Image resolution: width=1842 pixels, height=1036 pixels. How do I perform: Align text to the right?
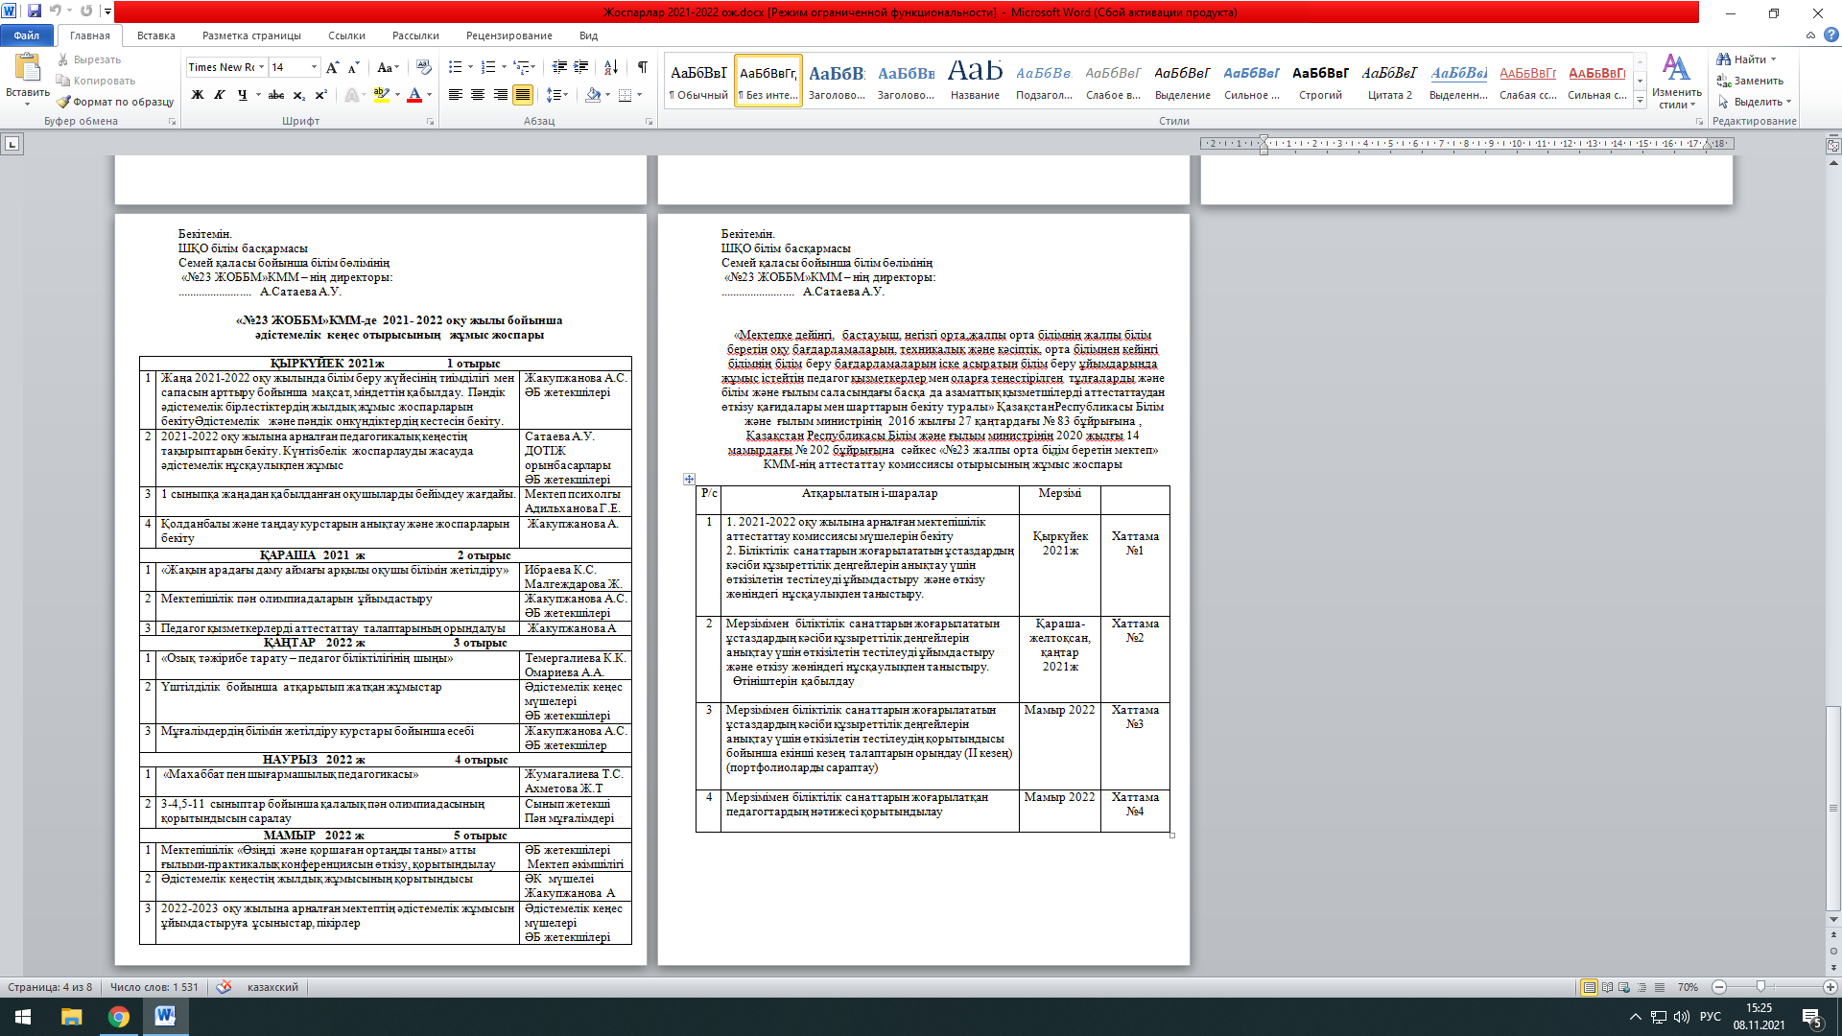click(500, 95)
